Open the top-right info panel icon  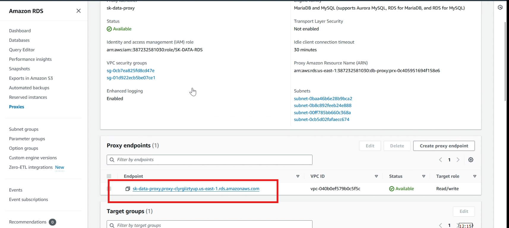500,7
